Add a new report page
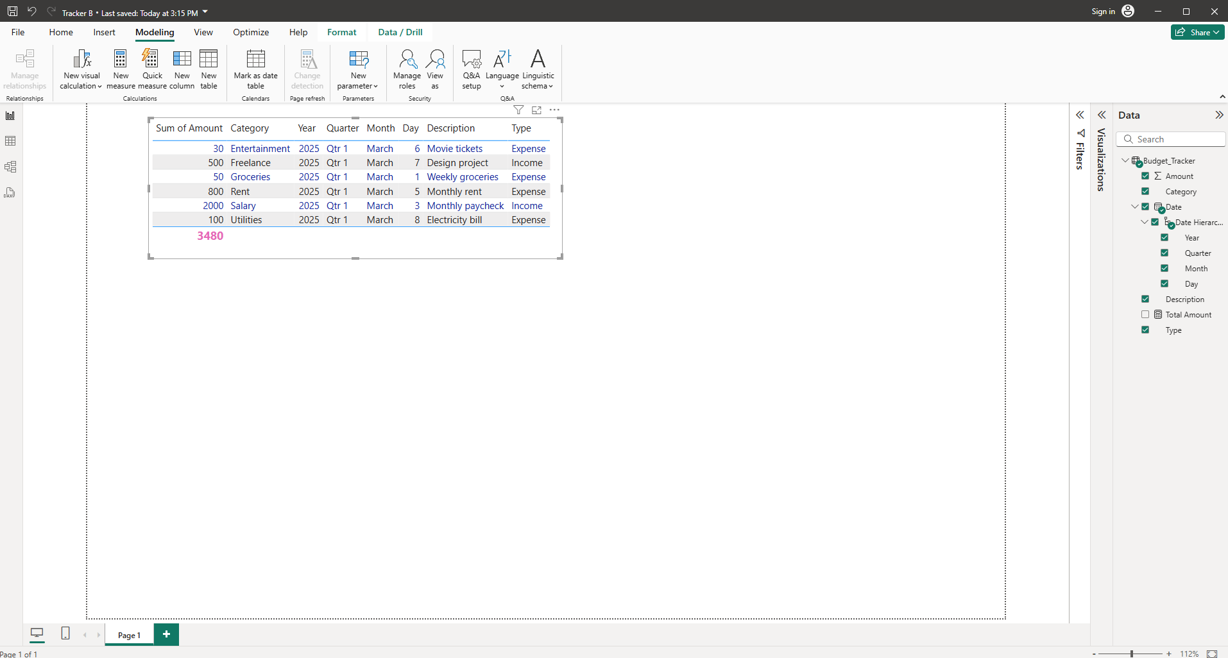The height and width of the screenshot is (658, 1228). coord(166,634)
